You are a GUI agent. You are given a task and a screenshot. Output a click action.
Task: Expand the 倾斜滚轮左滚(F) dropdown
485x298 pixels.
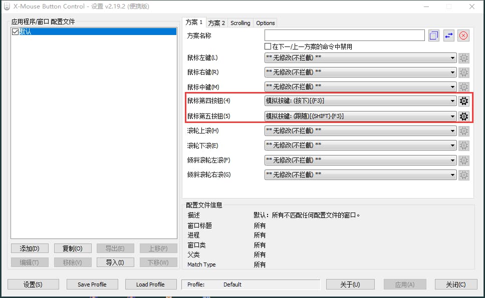pyautogui.click(x=360, y=160)
